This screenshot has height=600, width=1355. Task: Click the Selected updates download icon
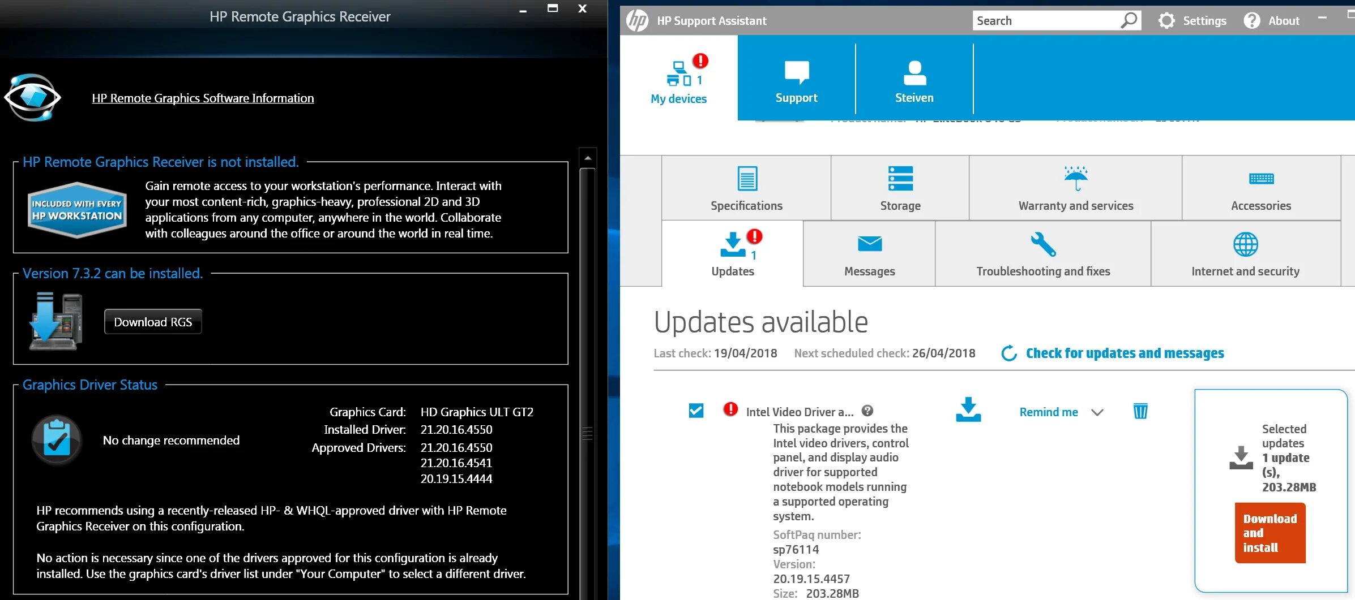(x=1241, y=457)
